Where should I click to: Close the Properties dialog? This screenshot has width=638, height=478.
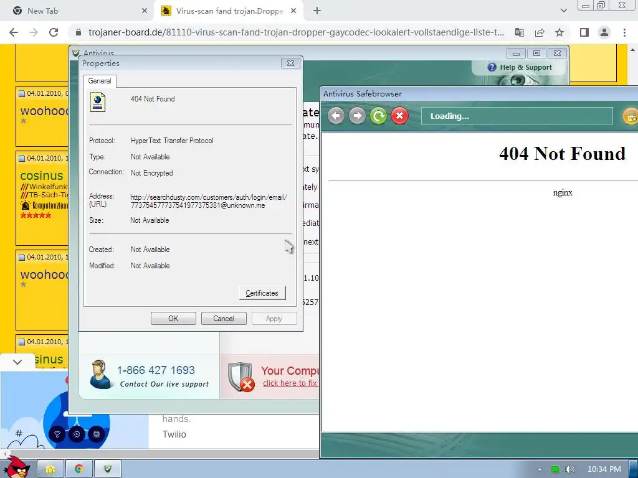click(290, 63)
